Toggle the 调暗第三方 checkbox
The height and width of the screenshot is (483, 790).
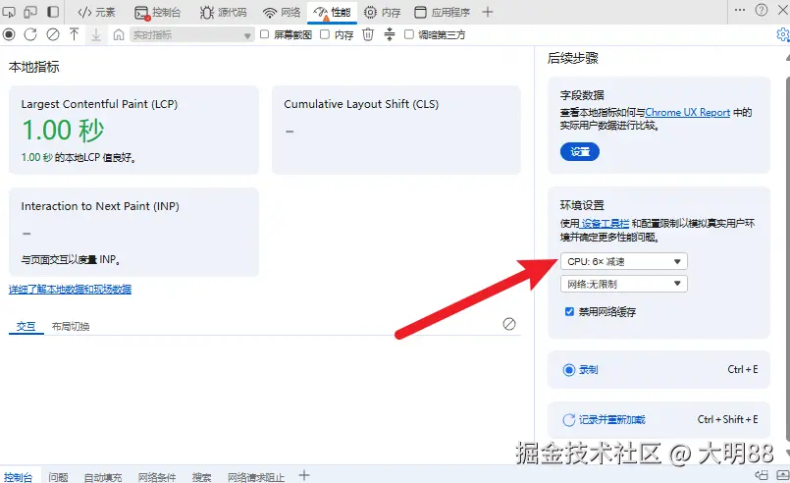tap(409, 34)
